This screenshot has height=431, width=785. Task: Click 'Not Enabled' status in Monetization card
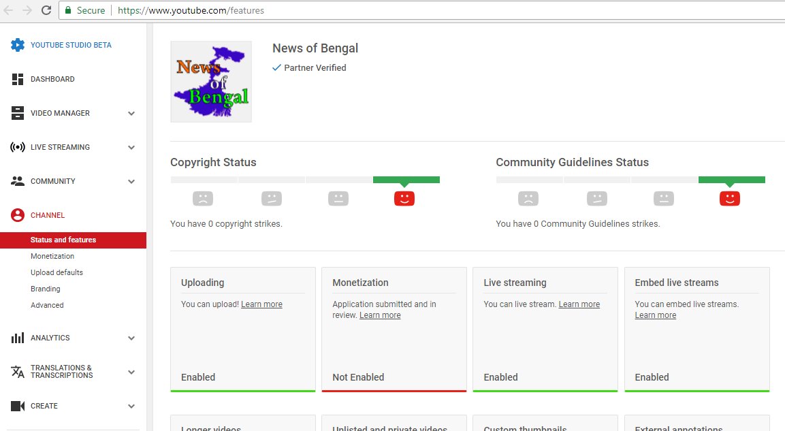click(x=358, y=377)
